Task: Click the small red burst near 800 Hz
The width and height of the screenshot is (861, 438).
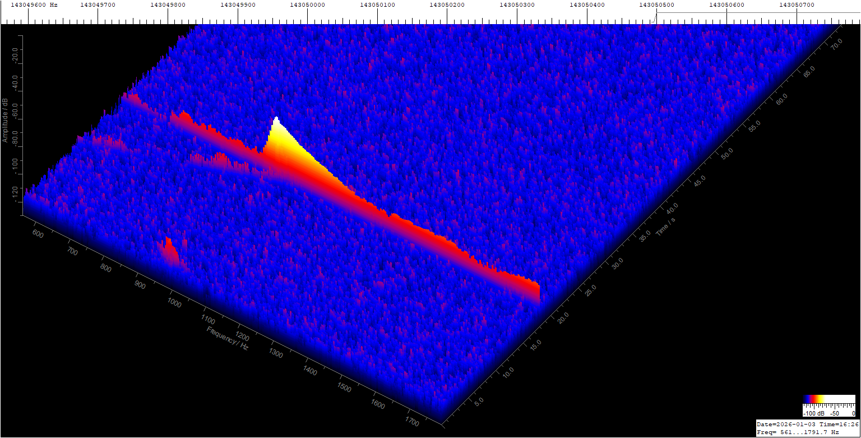Action: pyautogui.click(x=169, y=251)
